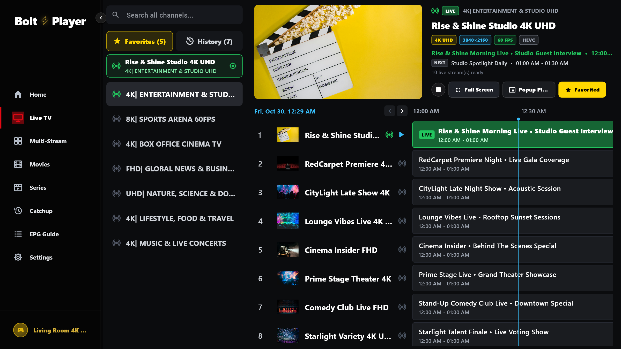
Task: Click signal icon on RedCarpet Premiere row
Action: coord(402,163)
